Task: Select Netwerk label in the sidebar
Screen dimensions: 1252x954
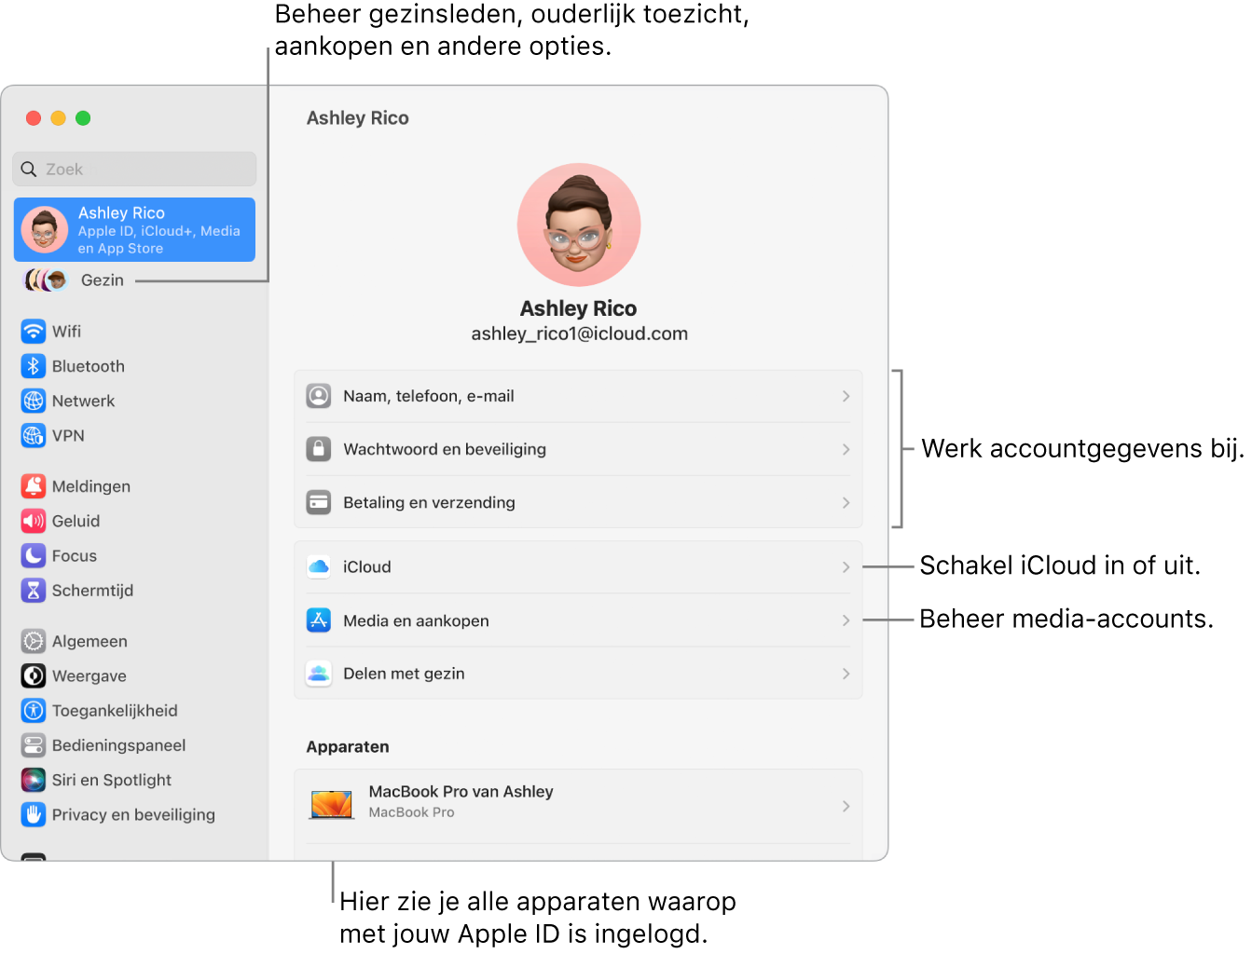Action: pos(84,401)
